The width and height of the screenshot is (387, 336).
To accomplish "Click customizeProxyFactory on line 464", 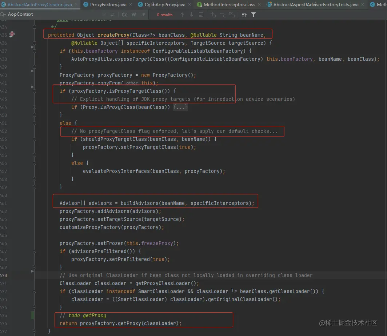I will pos(90,227).
